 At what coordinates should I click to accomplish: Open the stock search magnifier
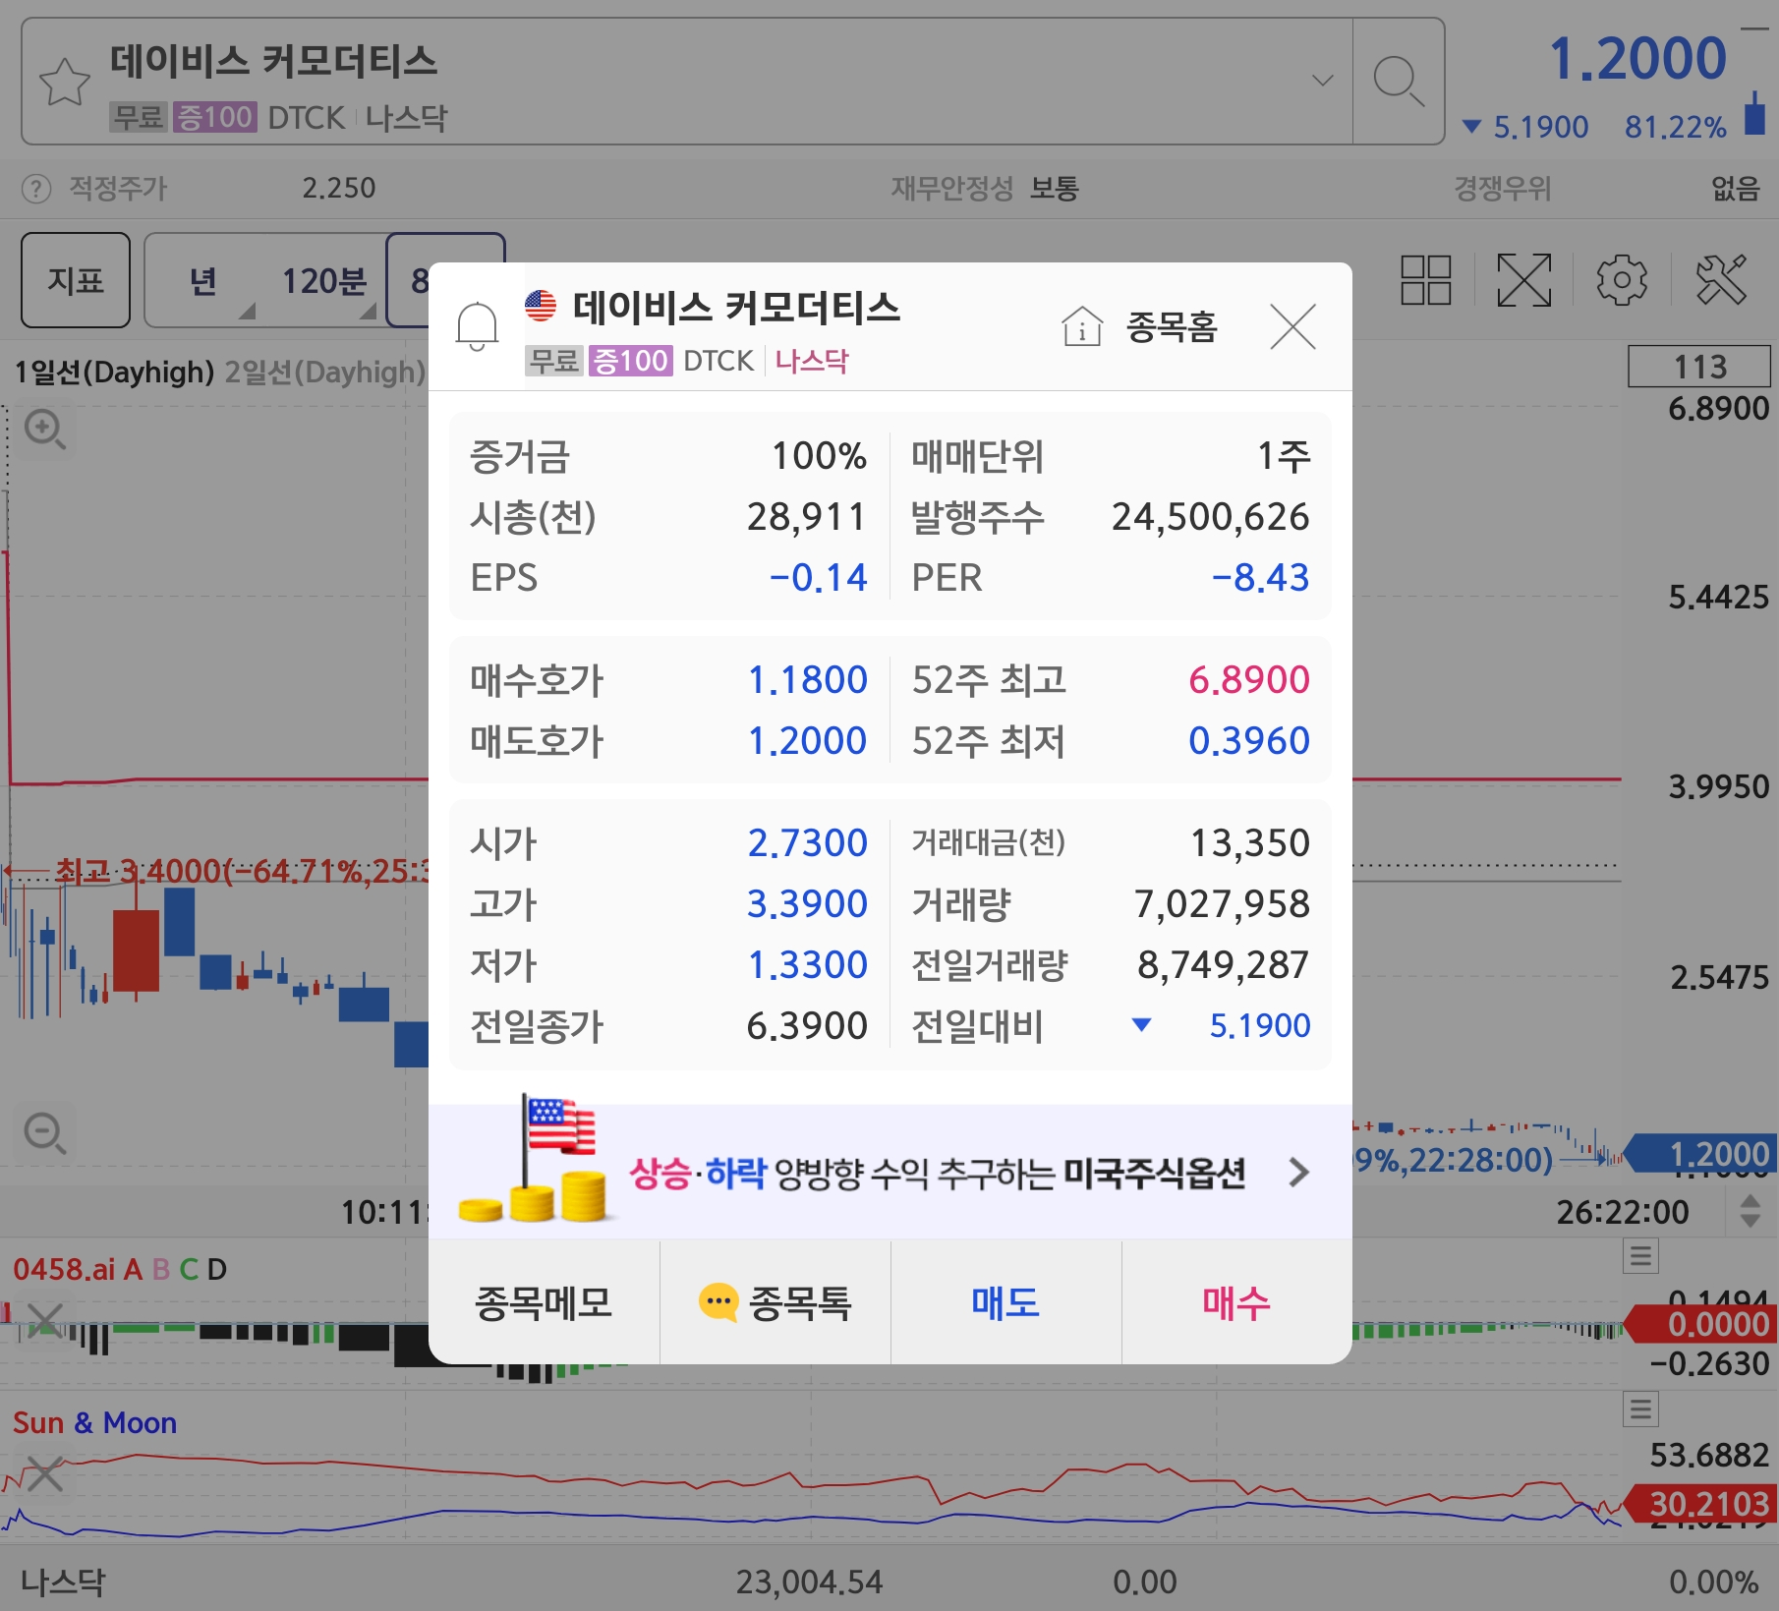click(1398, 82)
